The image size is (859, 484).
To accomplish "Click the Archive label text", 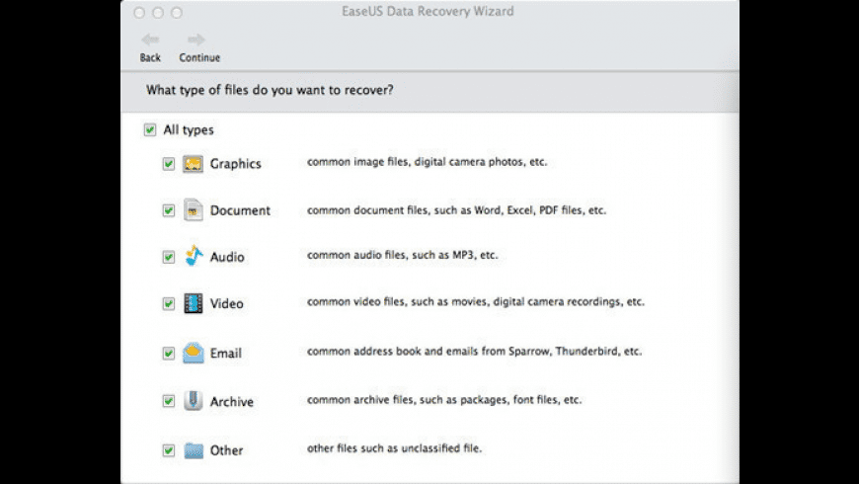I will coord(232,402).
